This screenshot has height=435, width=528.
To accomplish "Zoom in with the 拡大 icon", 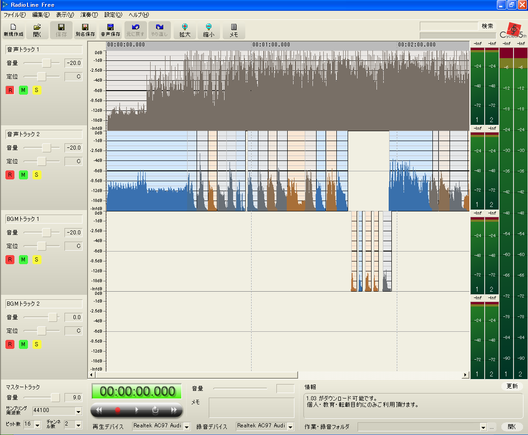I will pos(184,30).
